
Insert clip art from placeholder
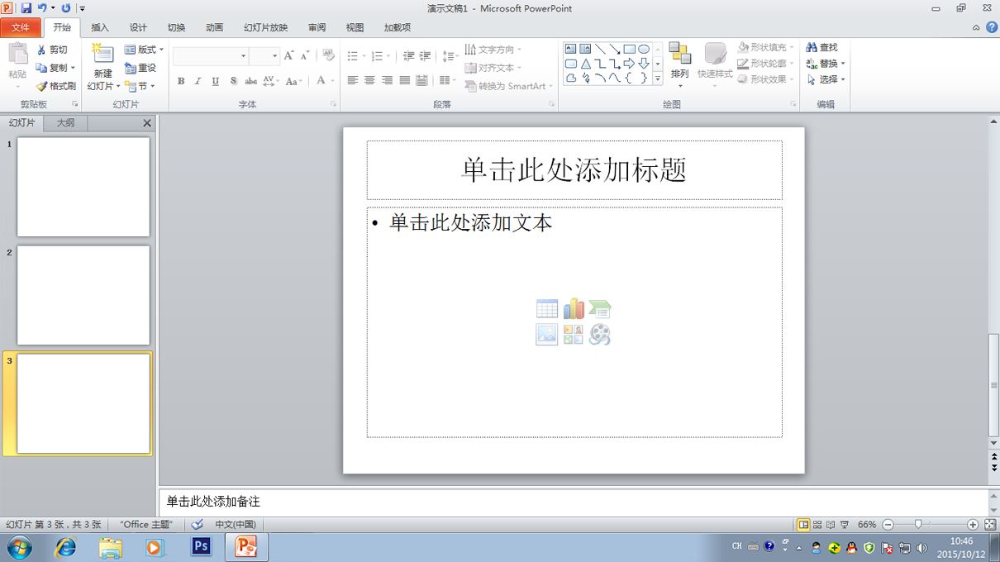point(574,335)
